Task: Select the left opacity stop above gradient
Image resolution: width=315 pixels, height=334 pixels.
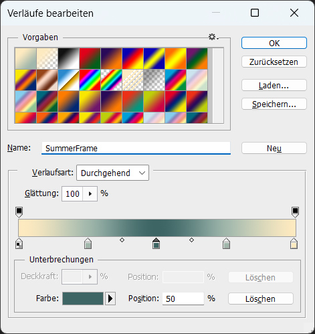Action: [19, 212]
